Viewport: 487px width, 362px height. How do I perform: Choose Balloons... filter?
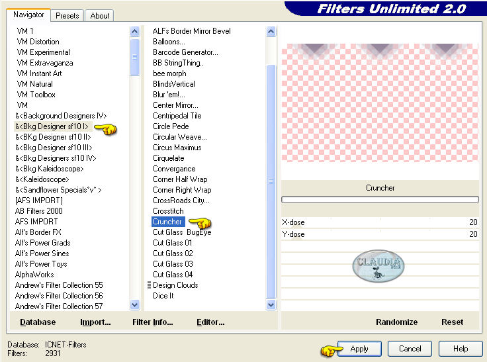[169, 42]
